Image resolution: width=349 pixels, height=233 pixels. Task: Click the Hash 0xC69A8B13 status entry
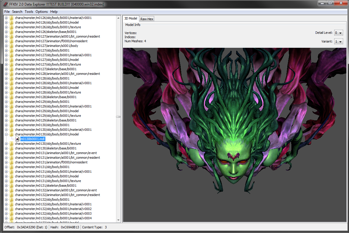tap(65, 227)
